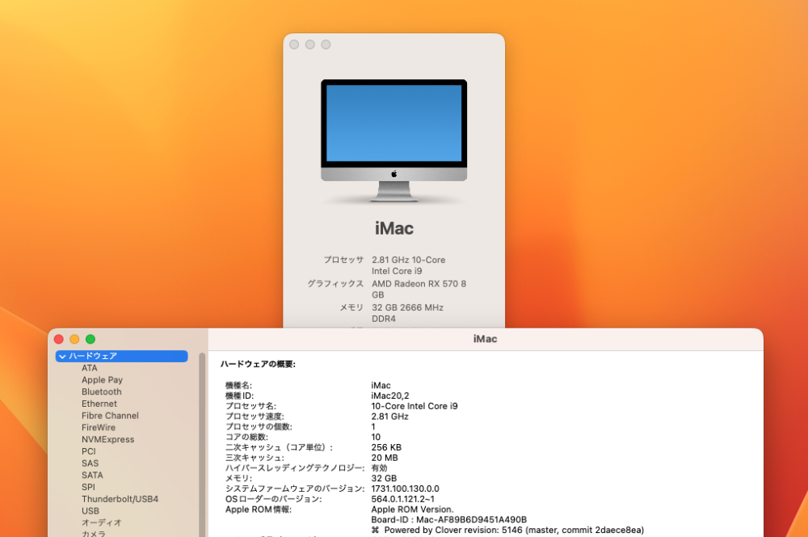Screen dimensions: 808x537
Task: Select Thunderbolt/USB4 in the sidebar
Action: click(x=120, y=498)
